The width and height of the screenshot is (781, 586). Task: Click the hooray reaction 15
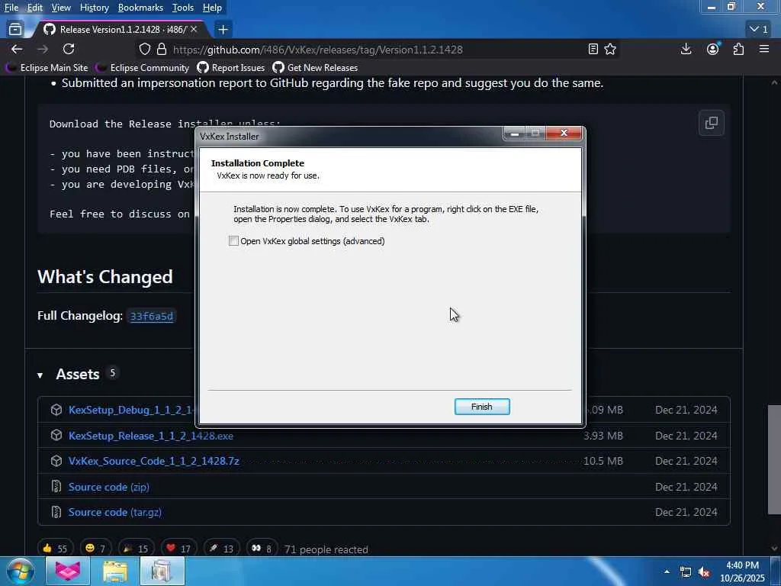[136, 549]
